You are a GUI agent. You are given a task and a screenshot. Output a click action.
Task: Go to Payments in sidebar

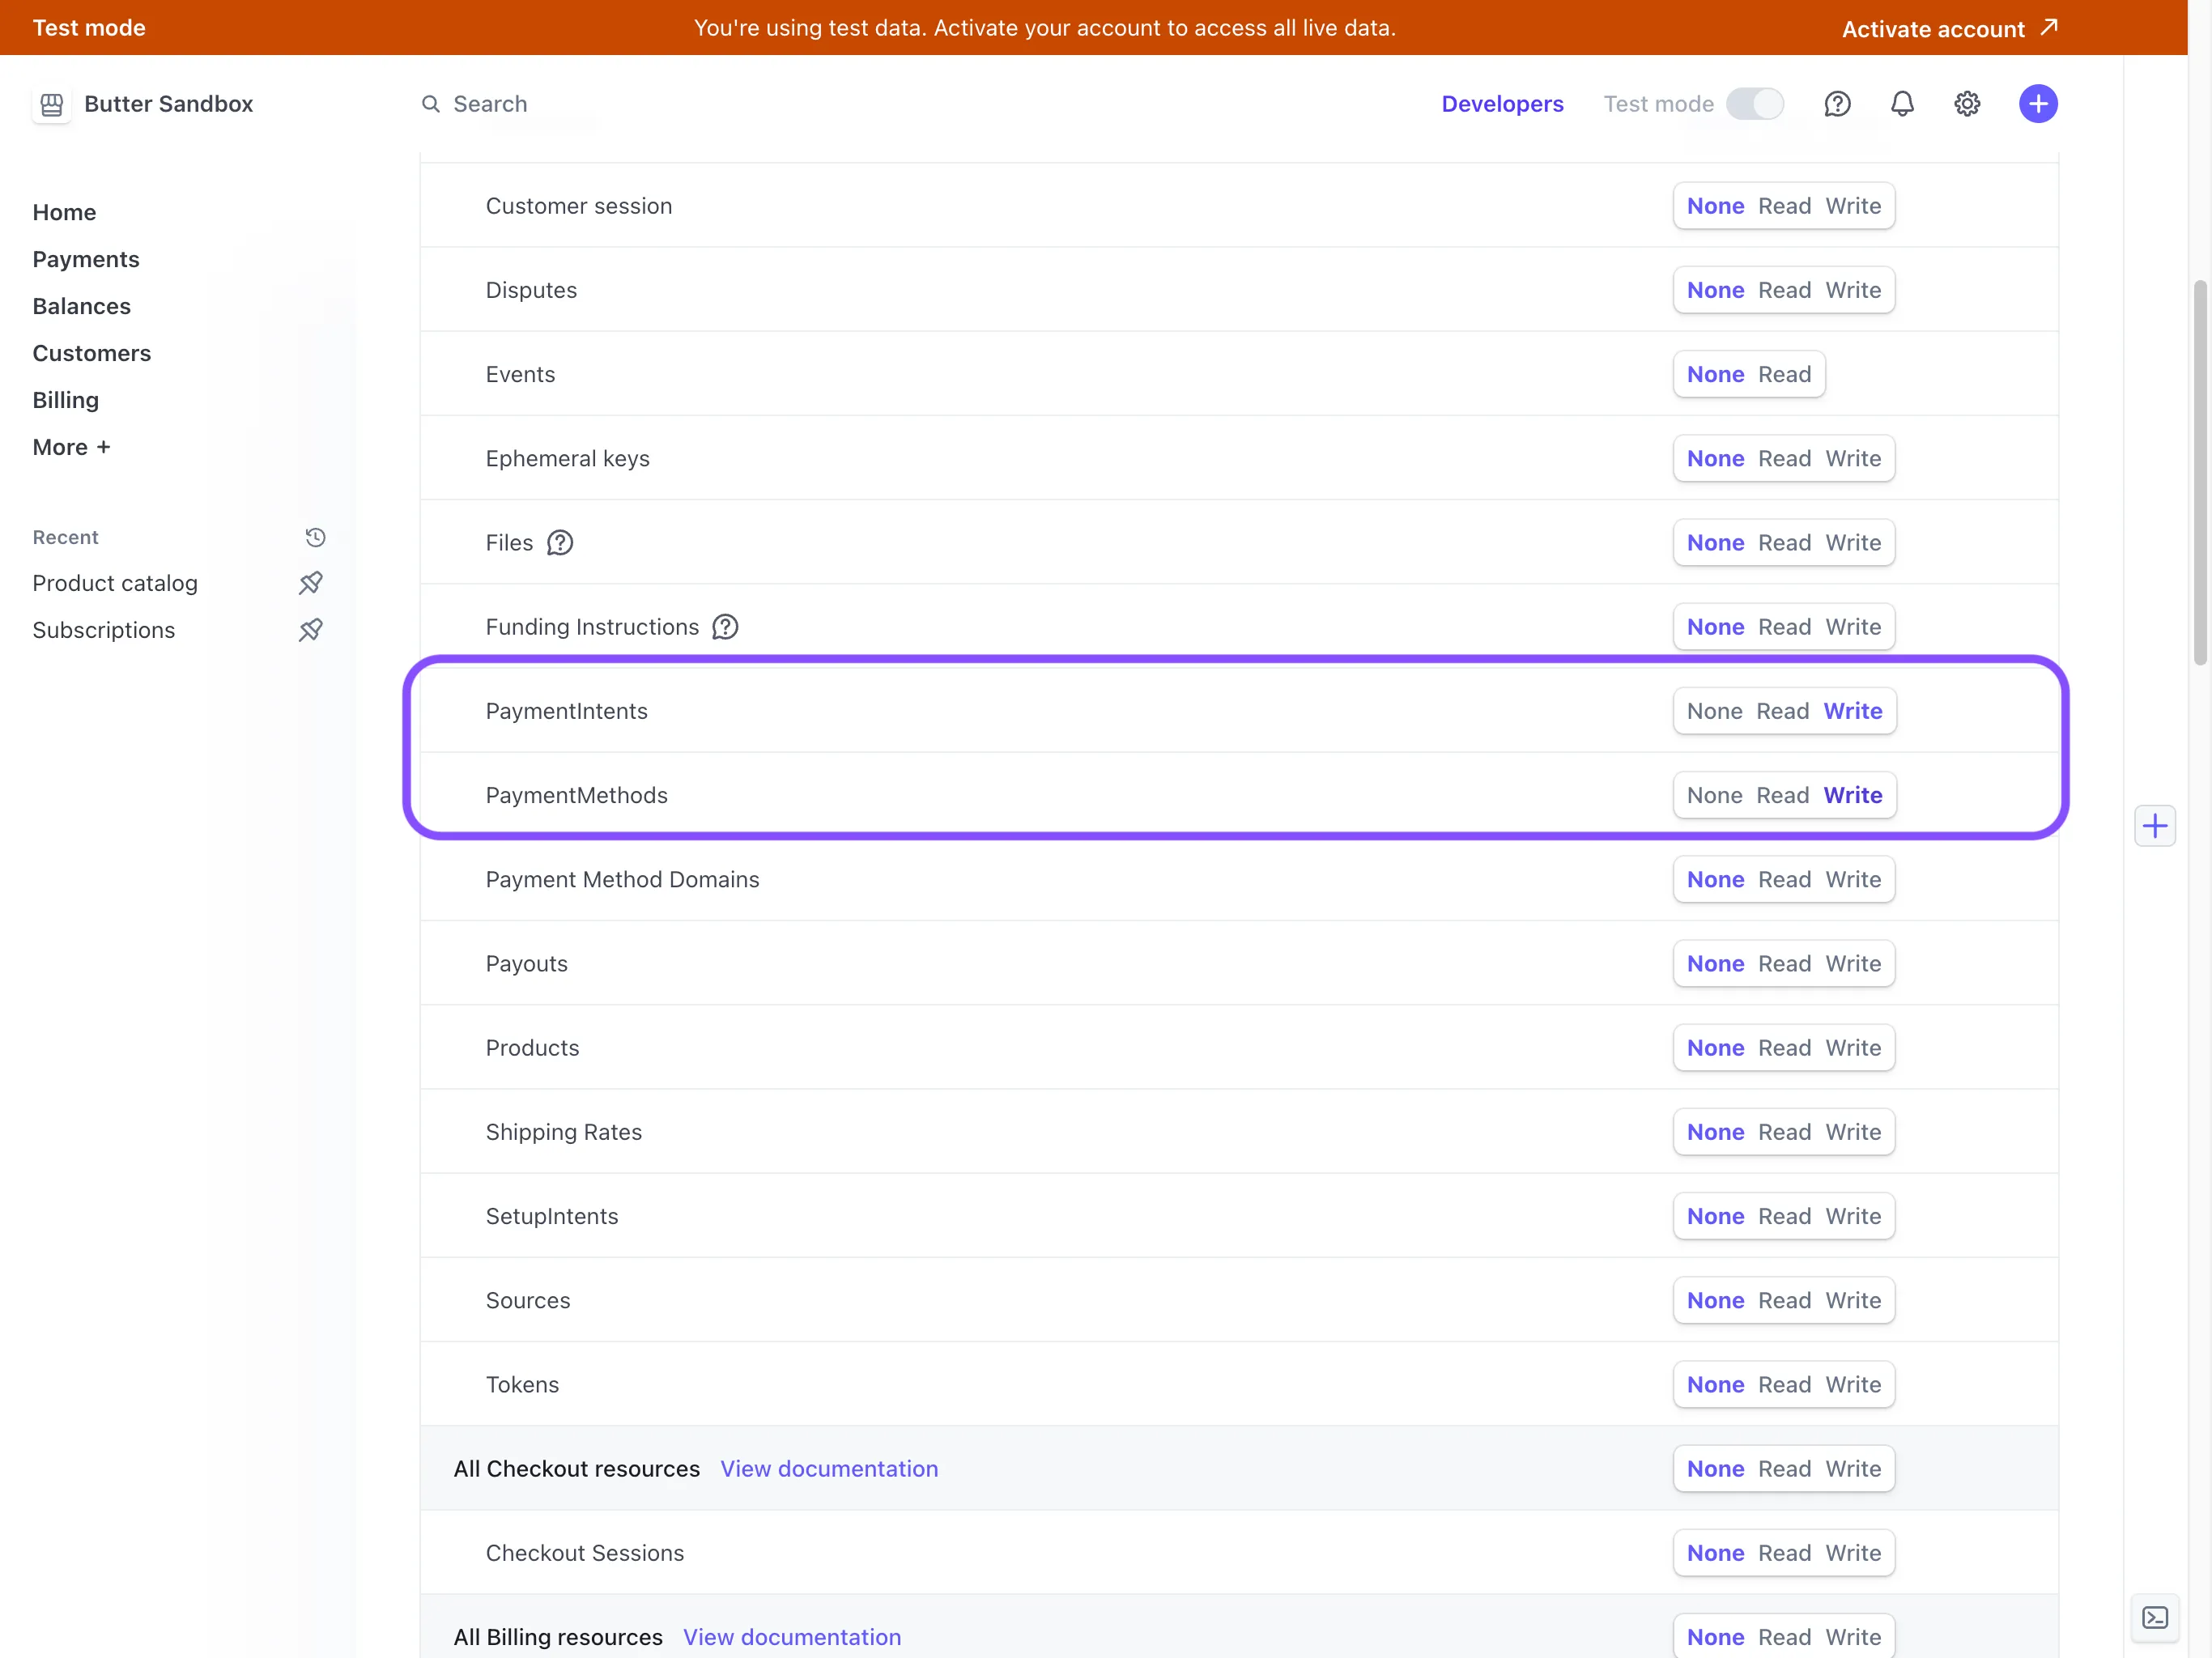[x=86, y=259]
